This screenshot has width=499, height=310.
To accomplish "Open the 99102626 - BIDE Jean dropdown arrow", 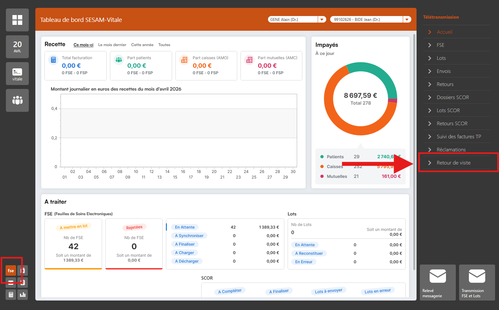I will pyautogui.click(x=407, y=20).
